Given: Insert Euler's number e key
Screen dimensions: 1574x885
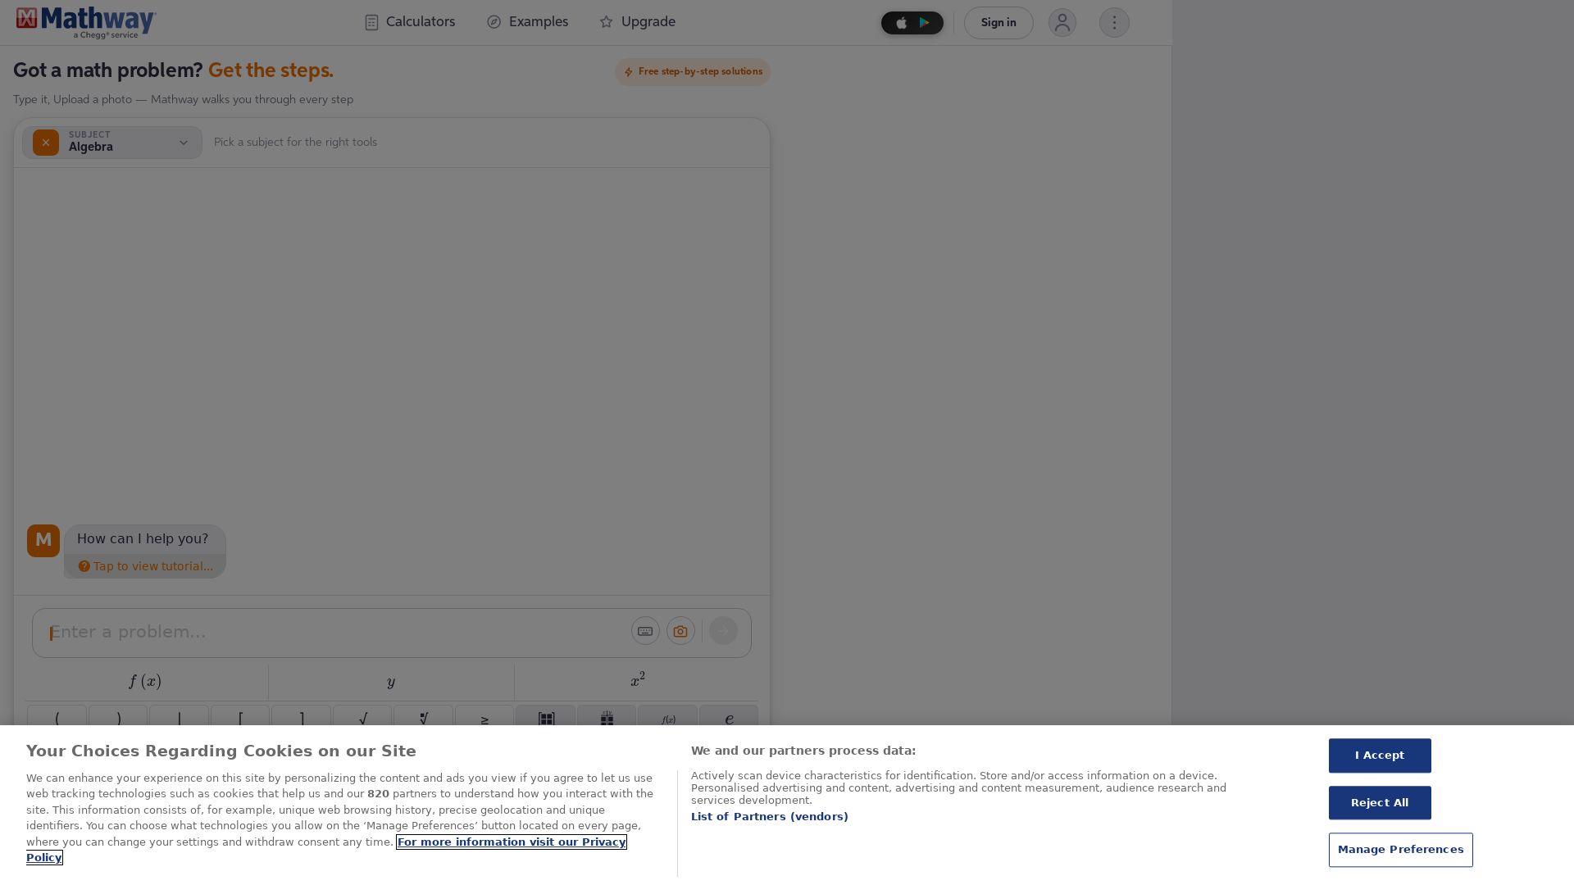Looking at the screenshot, I should (x=729, y=715).
